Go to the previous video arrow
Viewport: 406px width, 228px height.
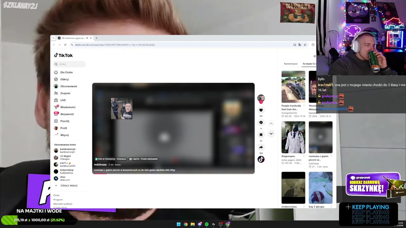[x=271, y=123]
